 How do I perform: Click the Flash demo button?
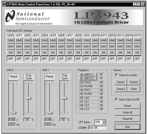coord(134,89)
